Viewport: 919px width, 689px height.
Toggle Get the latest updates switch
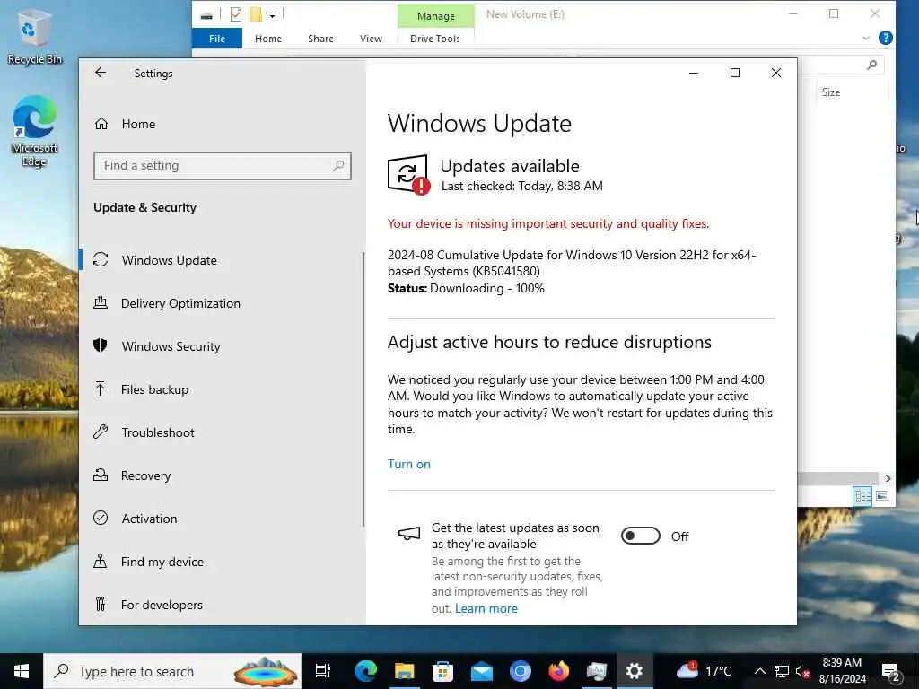(x=640, y=536)
